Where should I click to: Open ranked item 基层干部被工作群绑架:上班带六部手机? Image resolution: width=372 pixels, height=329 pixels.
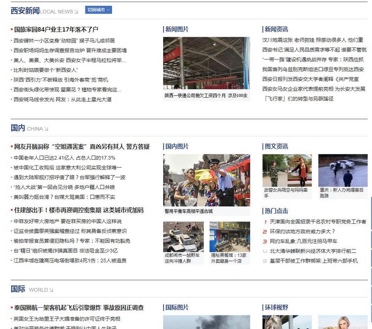(313, 261)
